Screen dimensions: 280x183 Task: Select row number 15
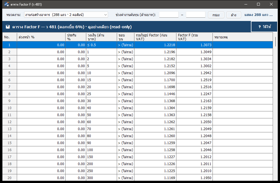(x=10, y=143)
